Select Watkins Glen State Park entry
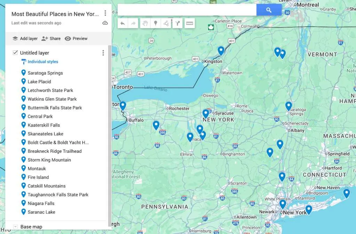 [52, 99]
